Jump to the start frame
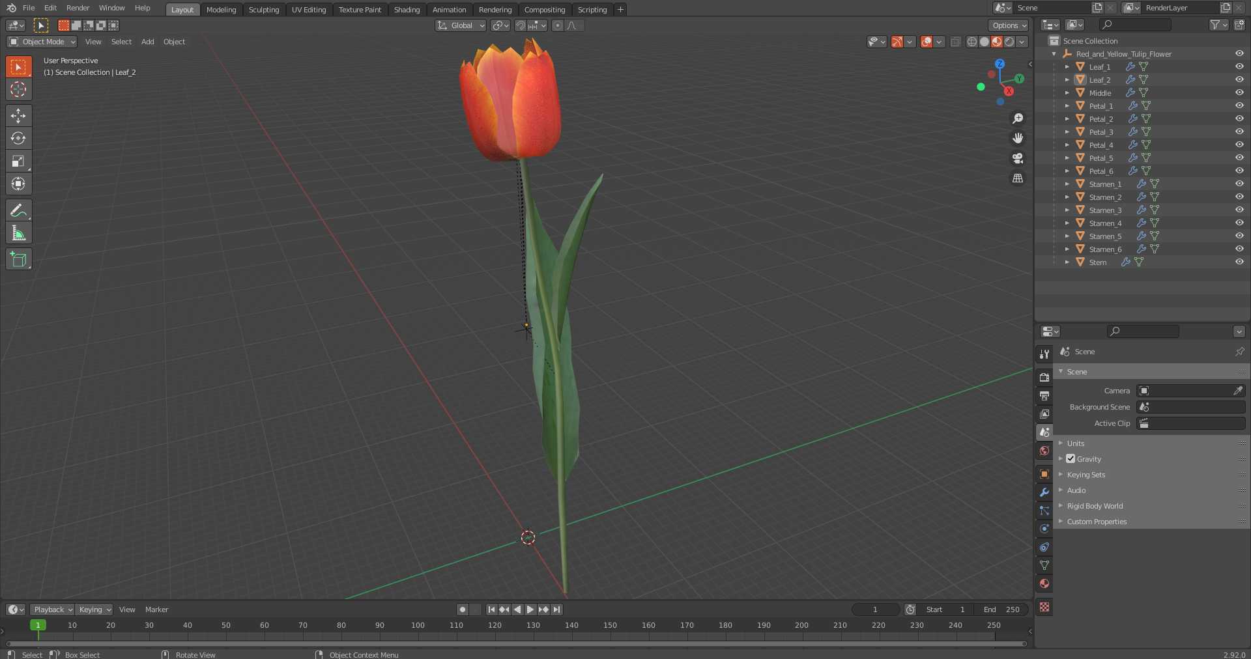The width and height of the screenshot is (1251, 659). coord(491,610)
